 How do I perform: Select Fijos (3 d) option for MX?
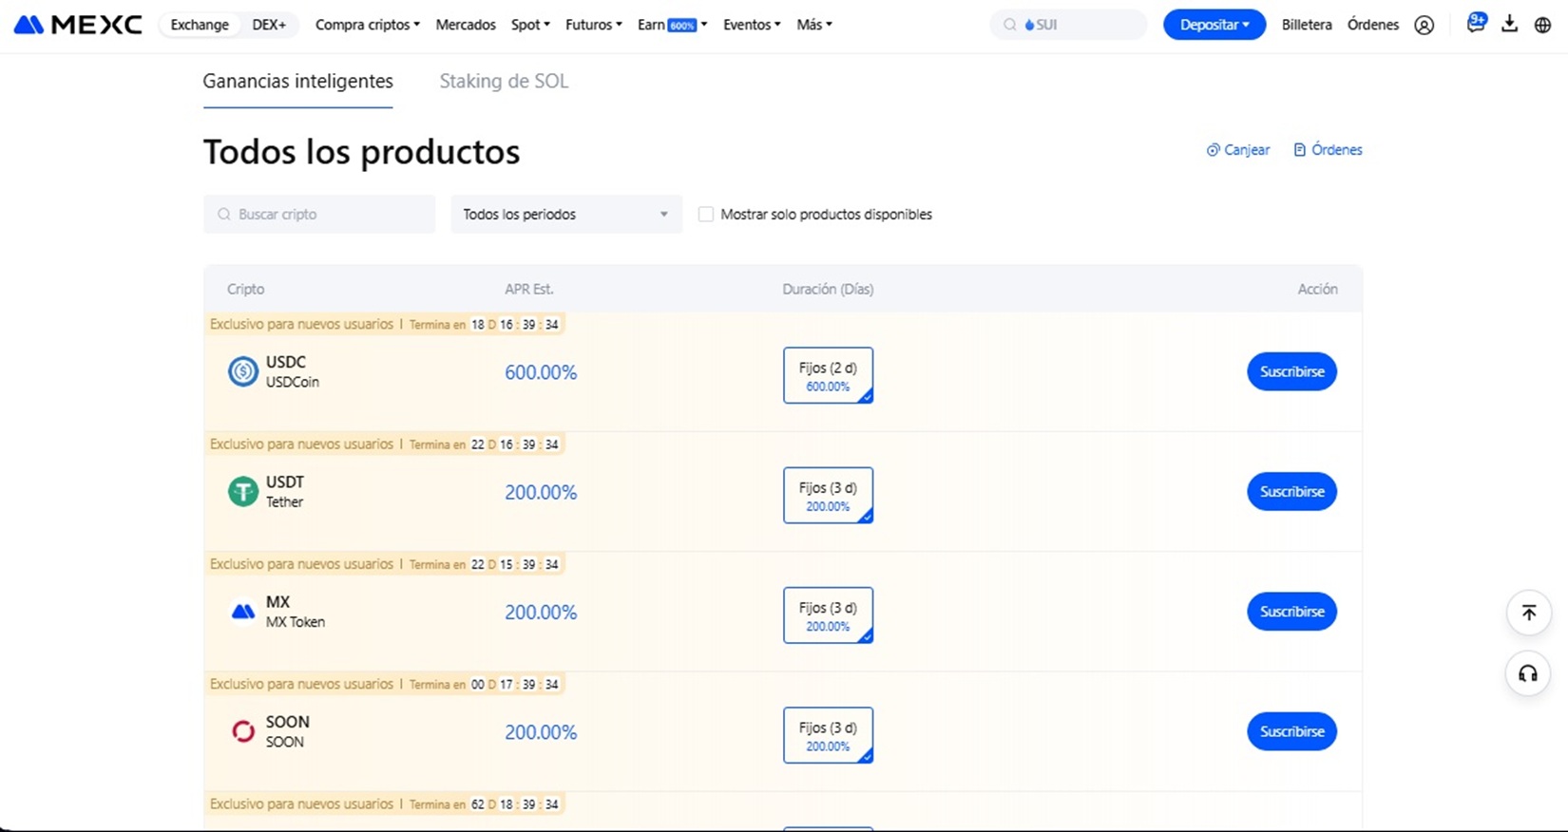click(x=828, y=615)
